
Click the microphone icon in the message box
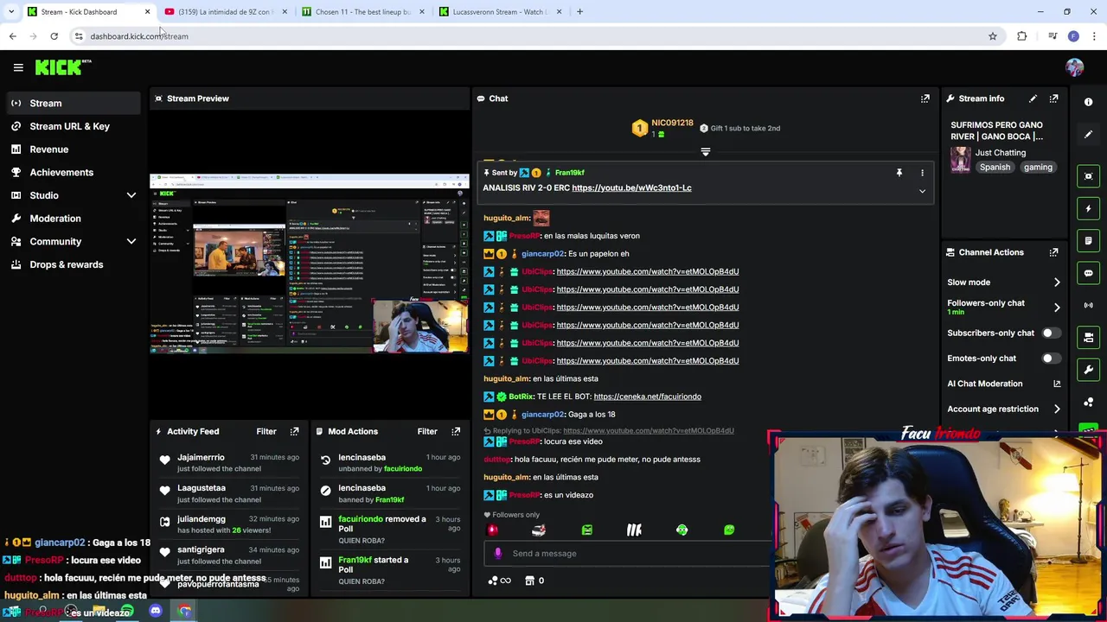[x=497, y=554]
